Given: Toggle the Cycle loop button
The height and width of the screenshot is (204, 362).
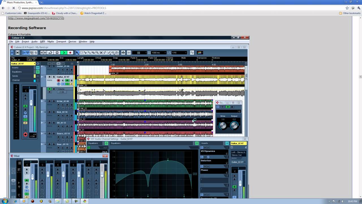Looking at the screenshot, I should 50,53.
